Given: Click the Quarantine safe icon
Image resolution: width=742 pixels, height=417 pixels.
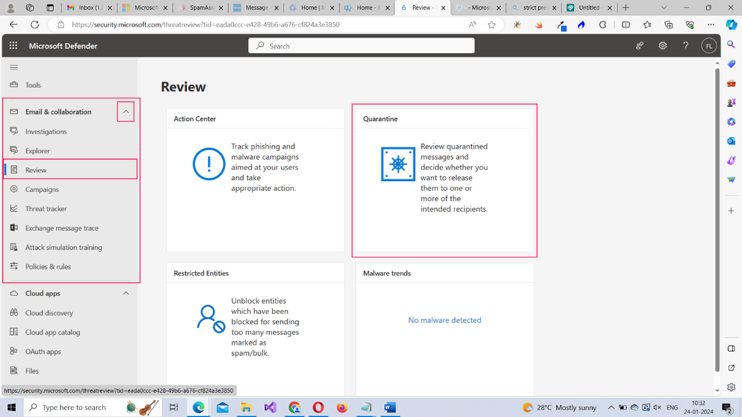Looking at the screenshot, I should pos(398,164).
